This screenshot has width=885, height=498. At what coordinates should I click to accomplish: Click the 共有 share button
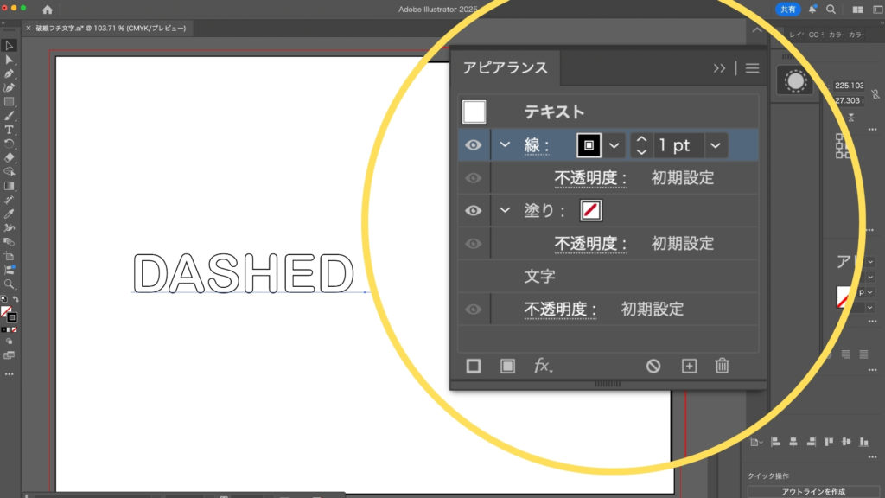coord(787,9)
